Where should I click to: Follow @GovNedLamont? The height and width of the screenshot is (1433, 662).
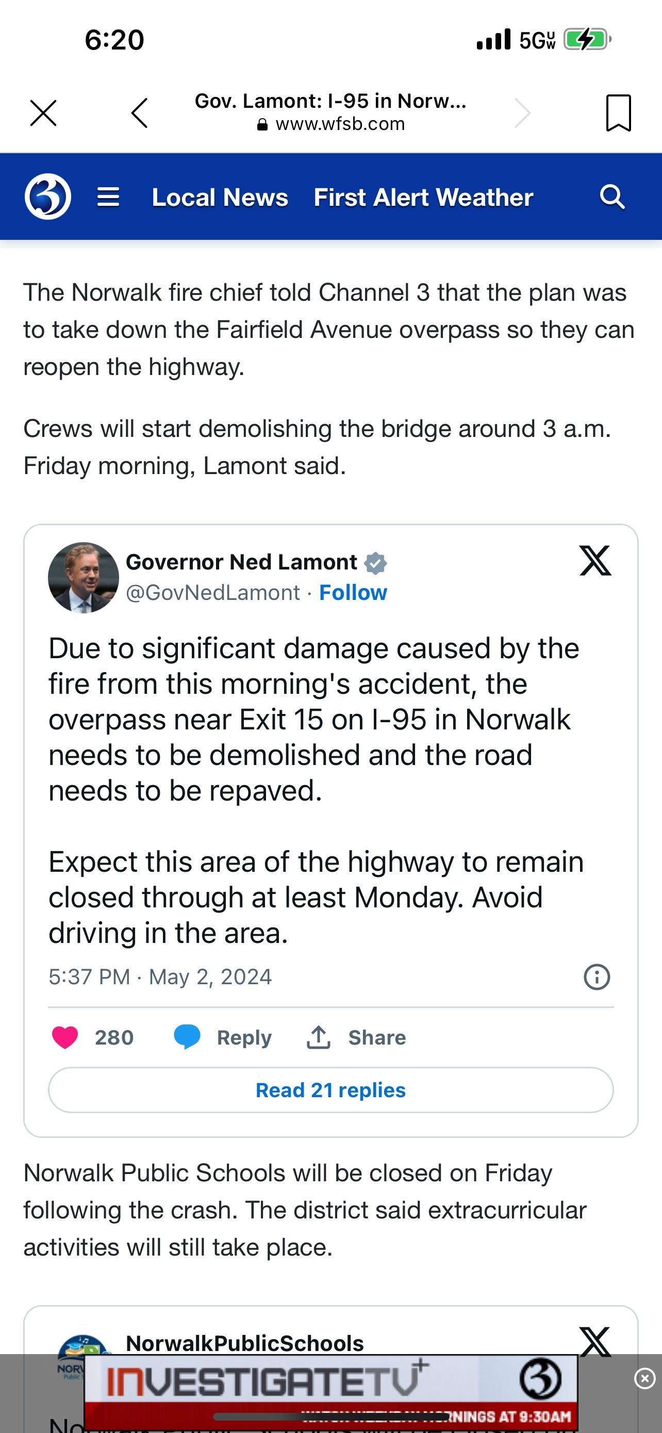[x=354, y=593]
